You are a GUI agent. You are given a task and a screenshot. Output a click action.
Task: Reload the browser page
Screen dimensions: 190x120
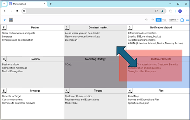click(x=17, y=11)
